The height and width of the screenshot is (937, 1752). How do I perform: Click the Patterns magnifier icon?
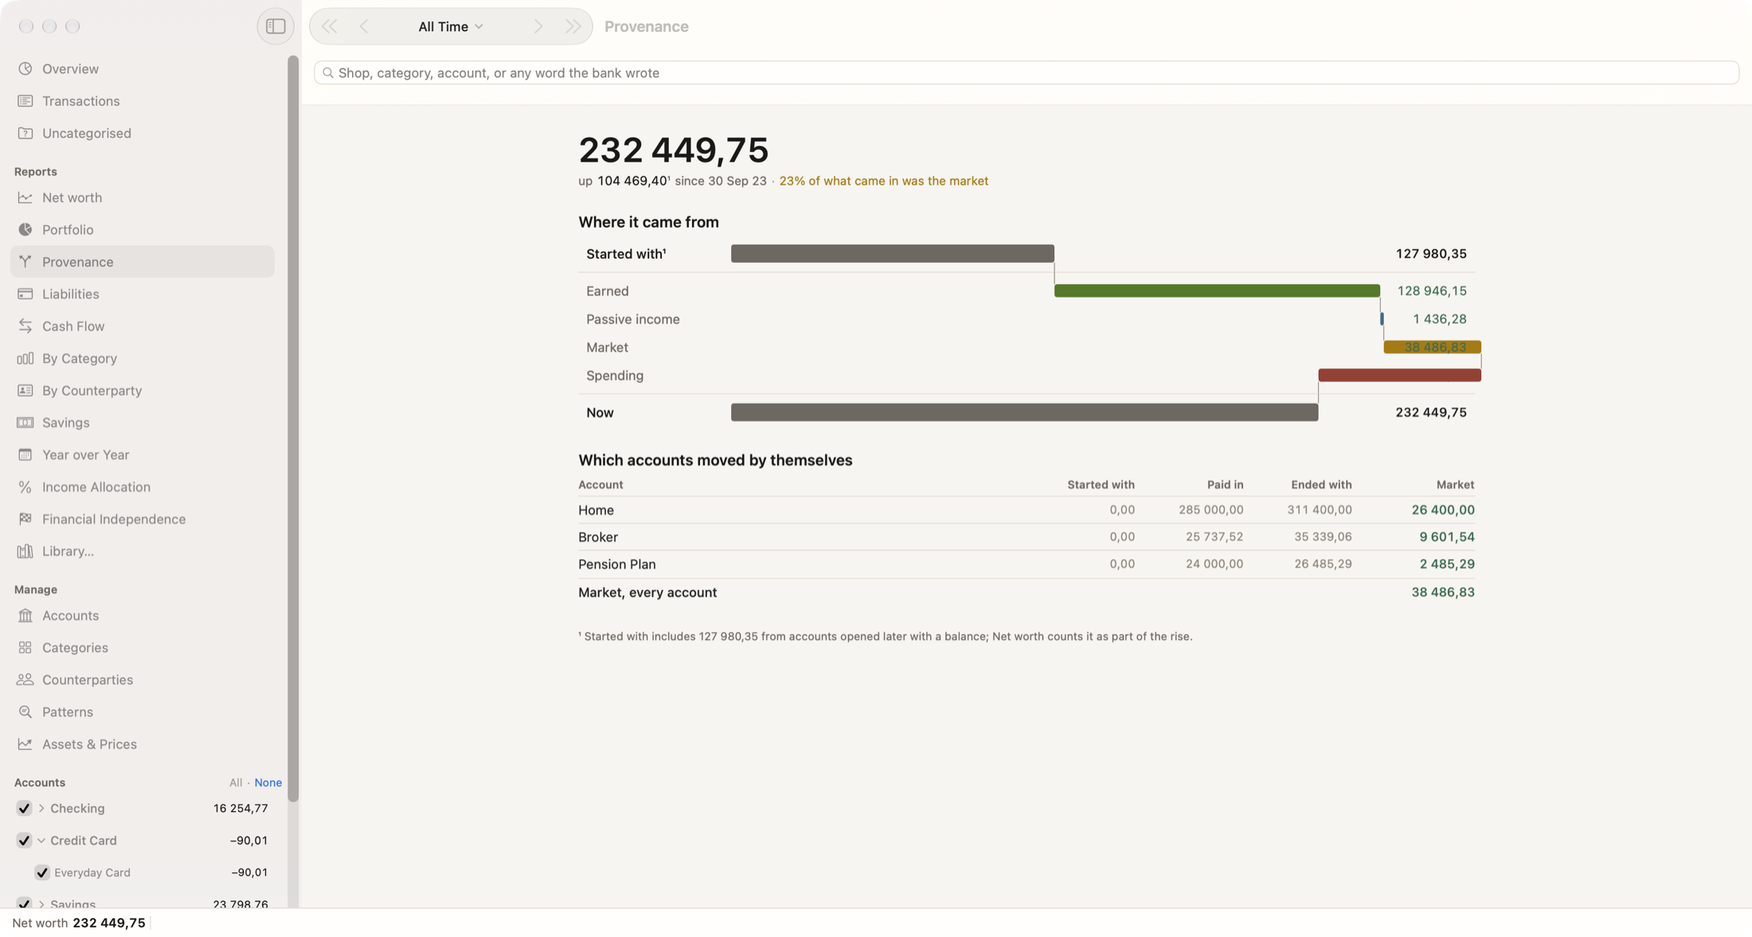click(x=25, y=712)
